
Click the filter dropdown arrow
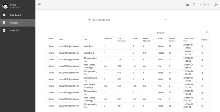point(166,20)
